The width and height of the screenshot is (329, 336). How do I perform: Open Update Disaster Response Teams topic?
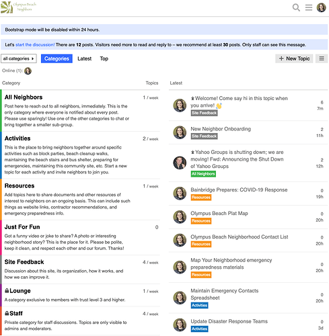(x=229, y=321)
